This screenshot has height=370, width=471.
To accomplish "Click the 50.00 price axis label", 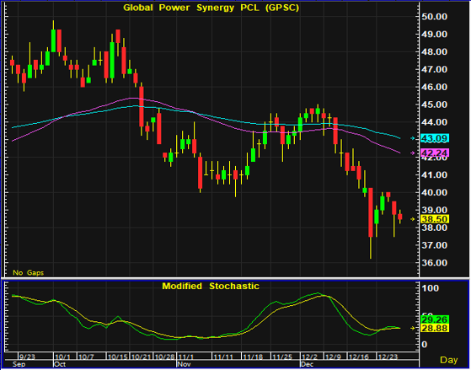I will [434, 17].
